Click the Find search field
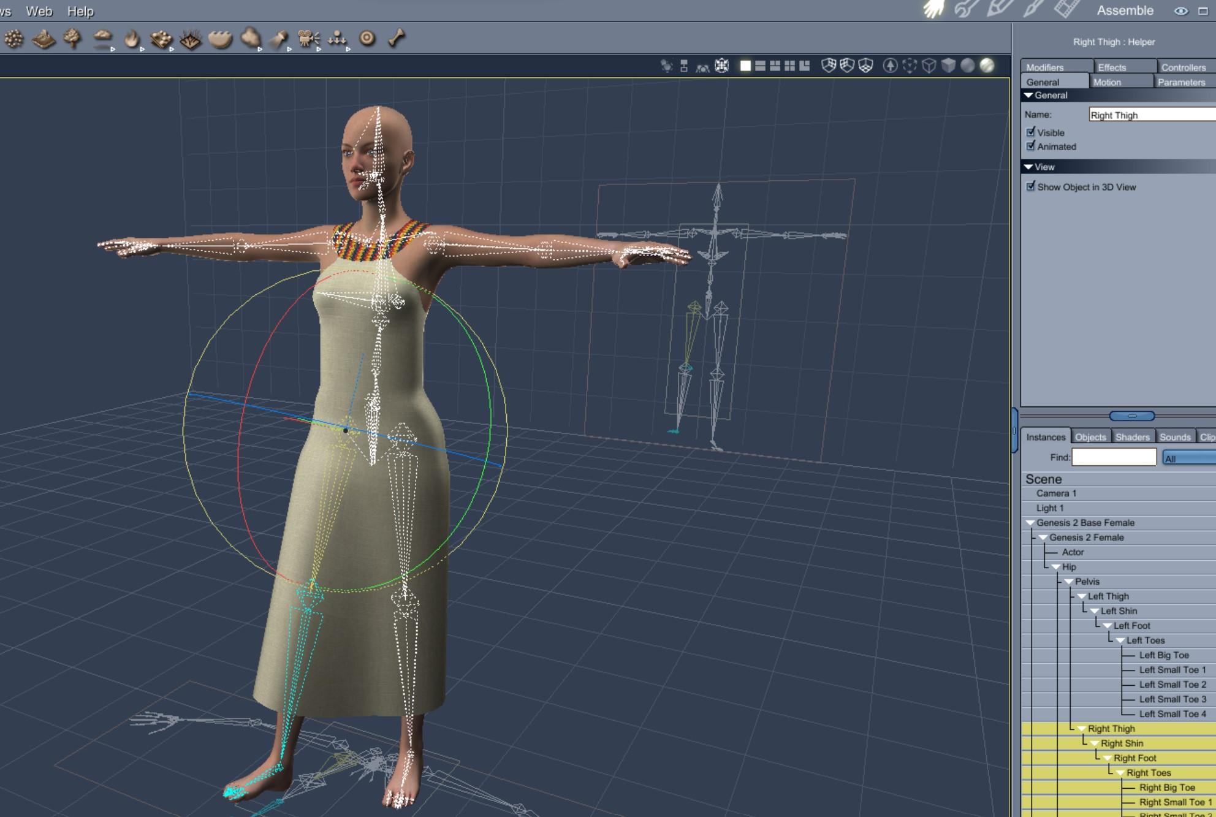This screenshot has height=817, width=1216. 1114,457
